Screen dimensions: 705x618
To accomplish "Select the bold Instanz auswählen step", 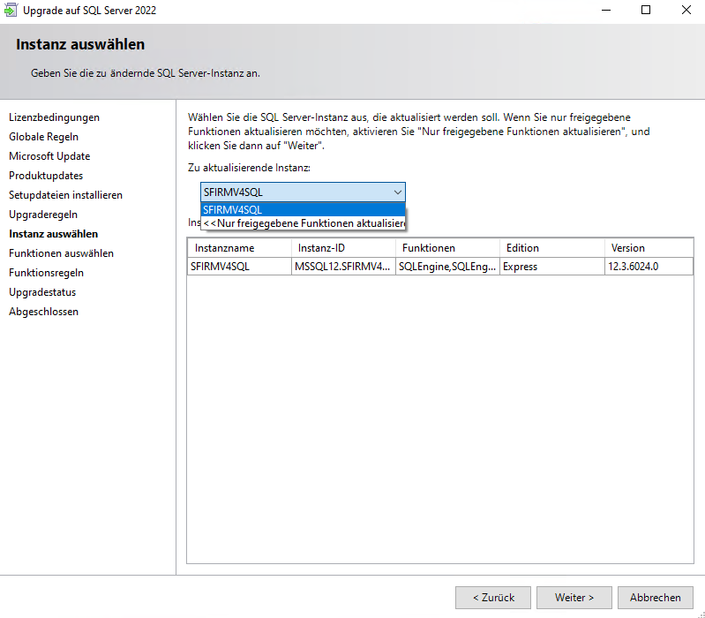I will coord(54,234).
